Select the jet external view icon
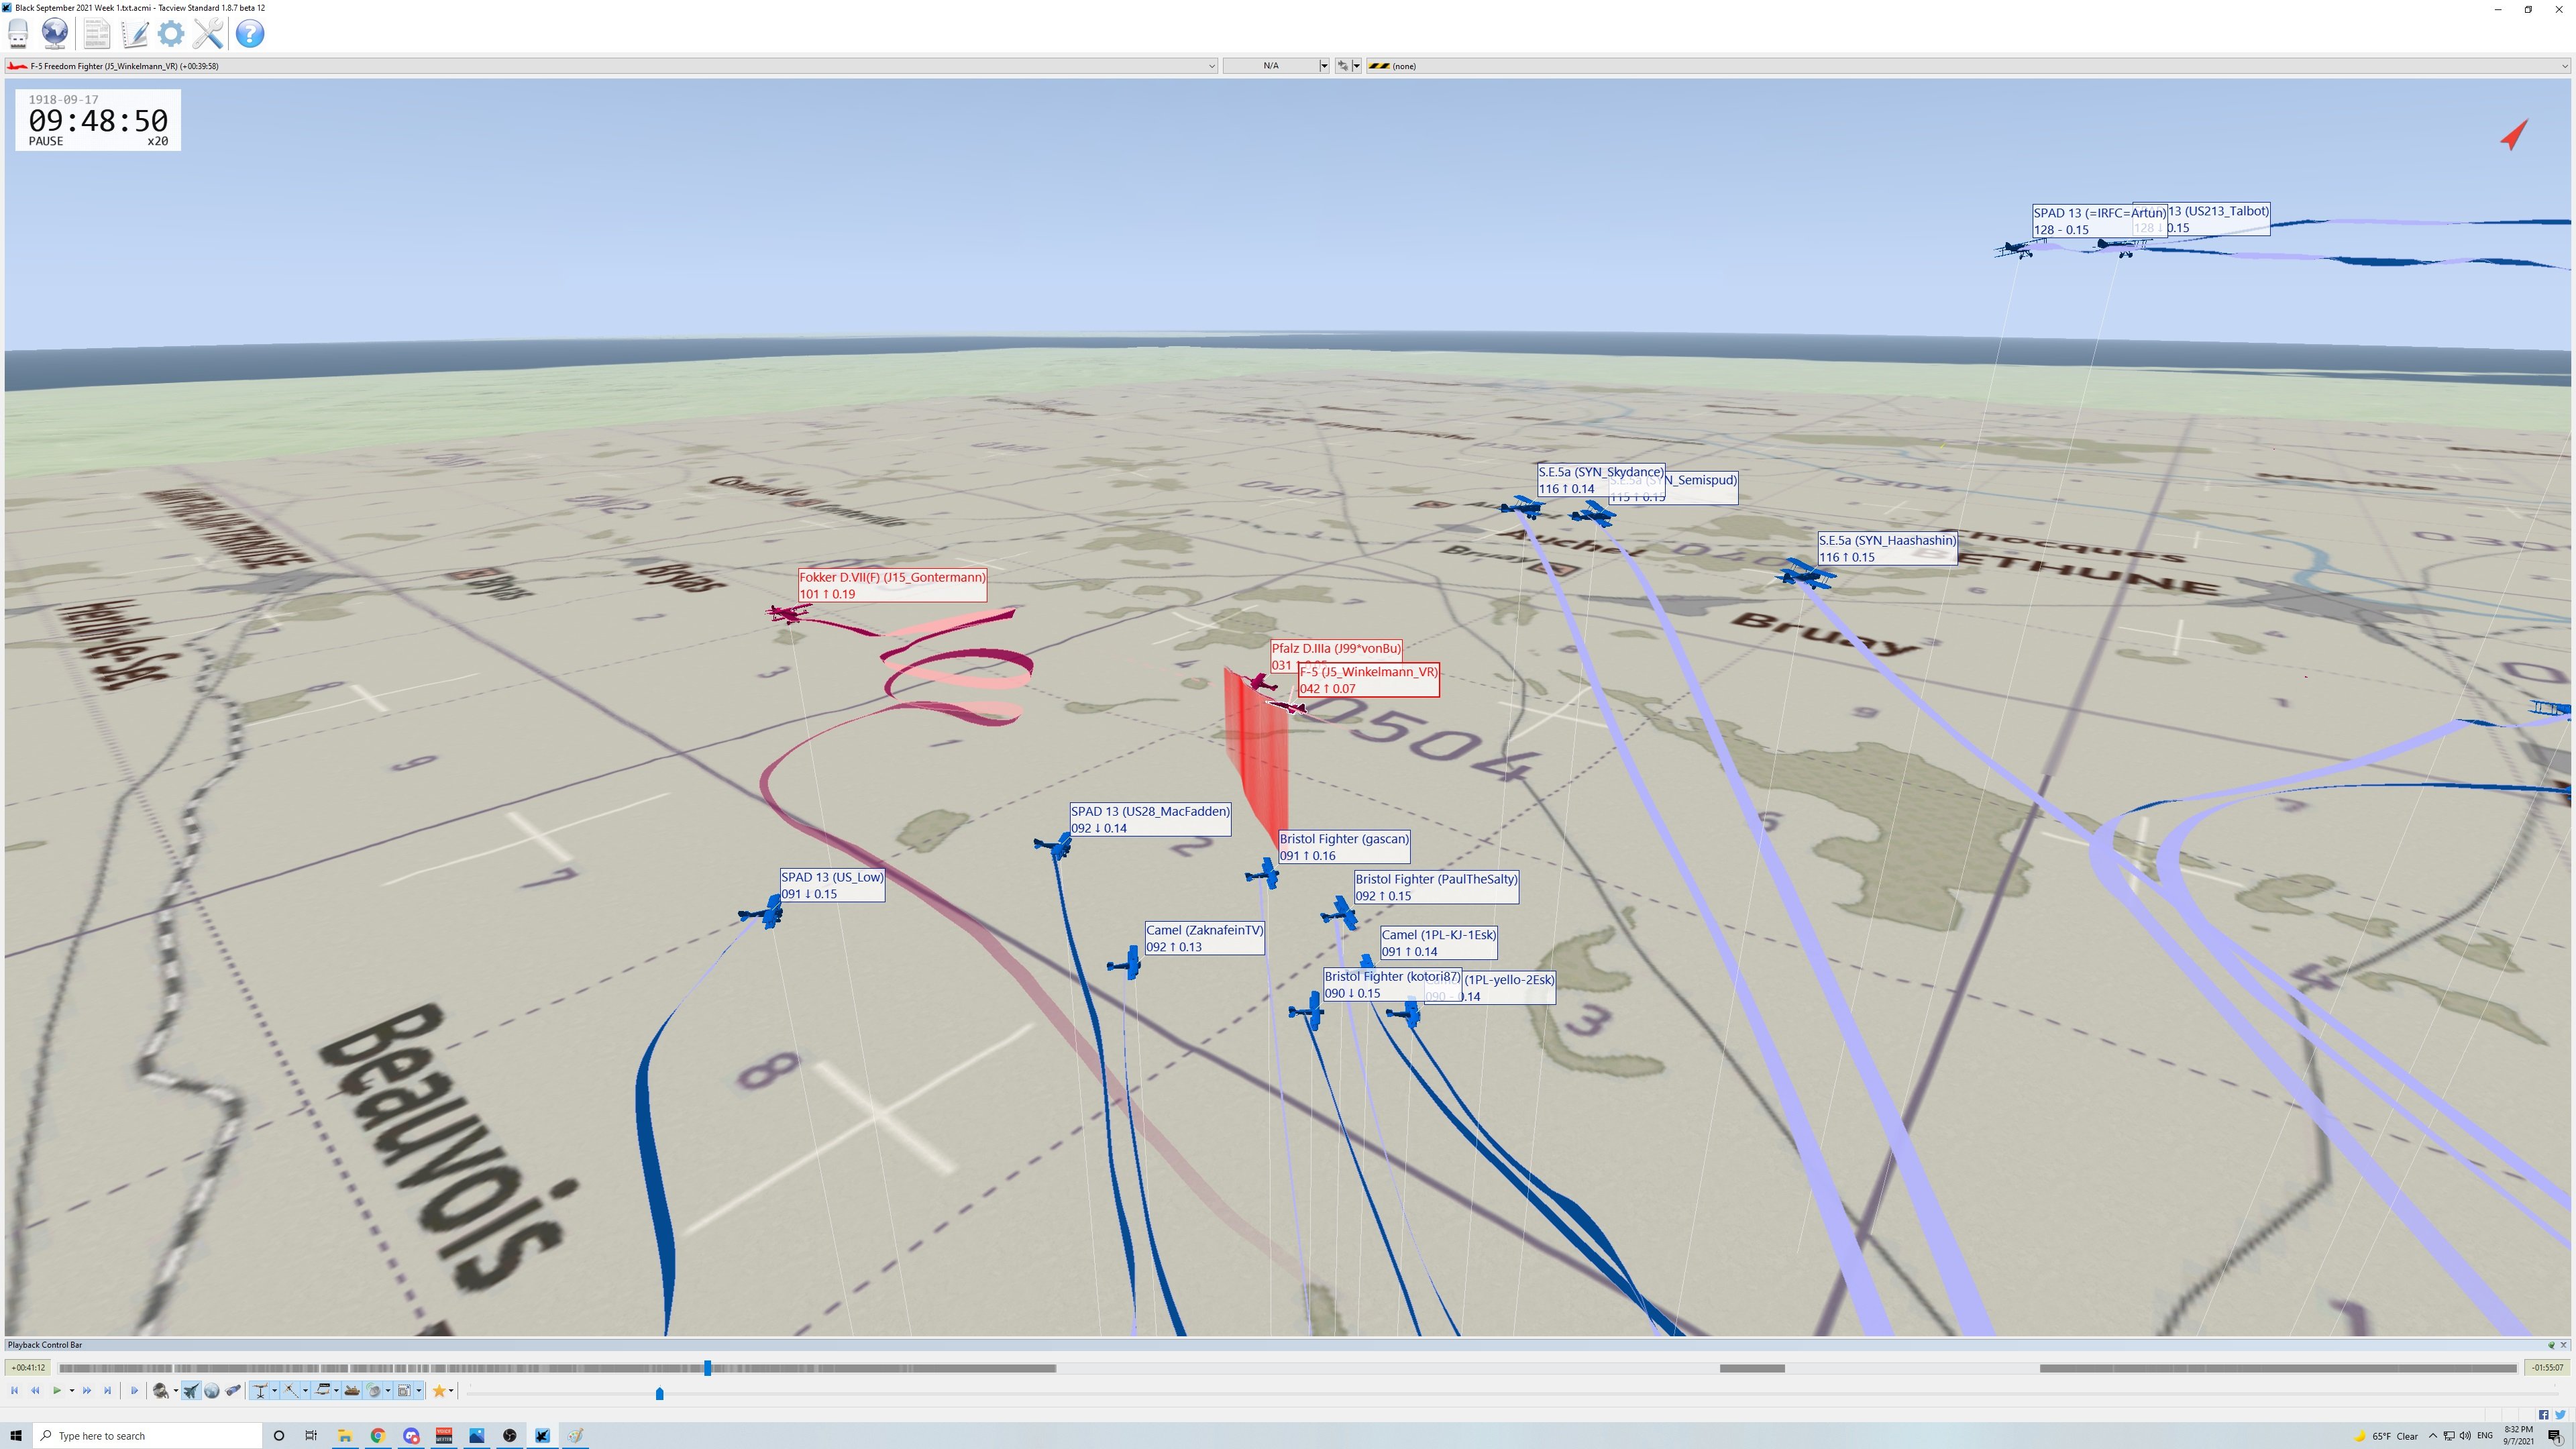 (191, 1390)
